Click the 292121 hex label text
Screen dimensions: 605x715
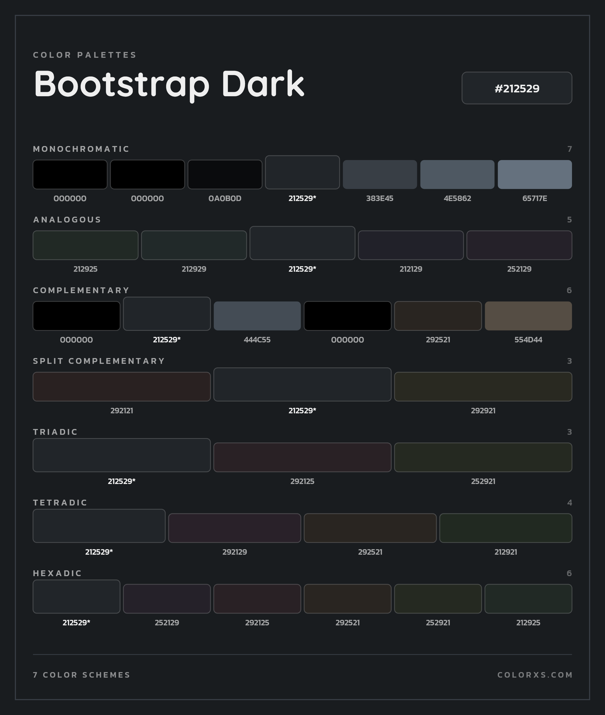click(122, 411)
